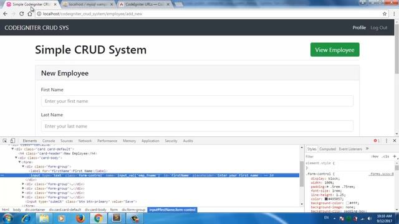Expand the padding shorthand triangle
The image size is (399, 224).
tap(328, 187)
